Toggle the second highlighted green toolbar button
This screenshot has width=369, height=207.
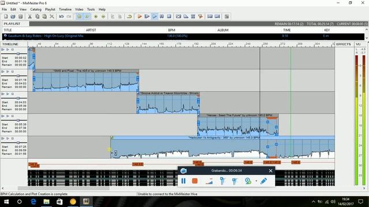tap(87, 17)
